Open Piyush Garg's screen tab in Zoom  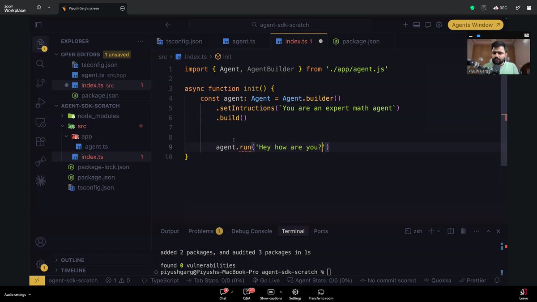[93, 9]
